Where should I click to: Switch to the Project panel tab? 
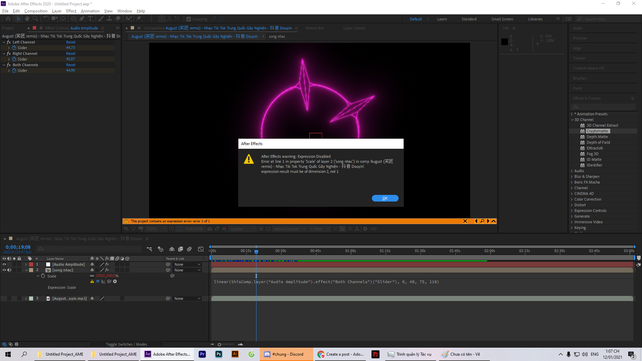point(8,28)
